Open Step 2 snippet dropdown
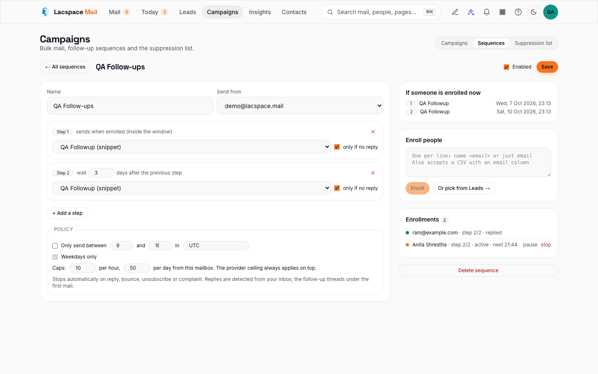The image size is (598, 374). click(x=191, y=188)
